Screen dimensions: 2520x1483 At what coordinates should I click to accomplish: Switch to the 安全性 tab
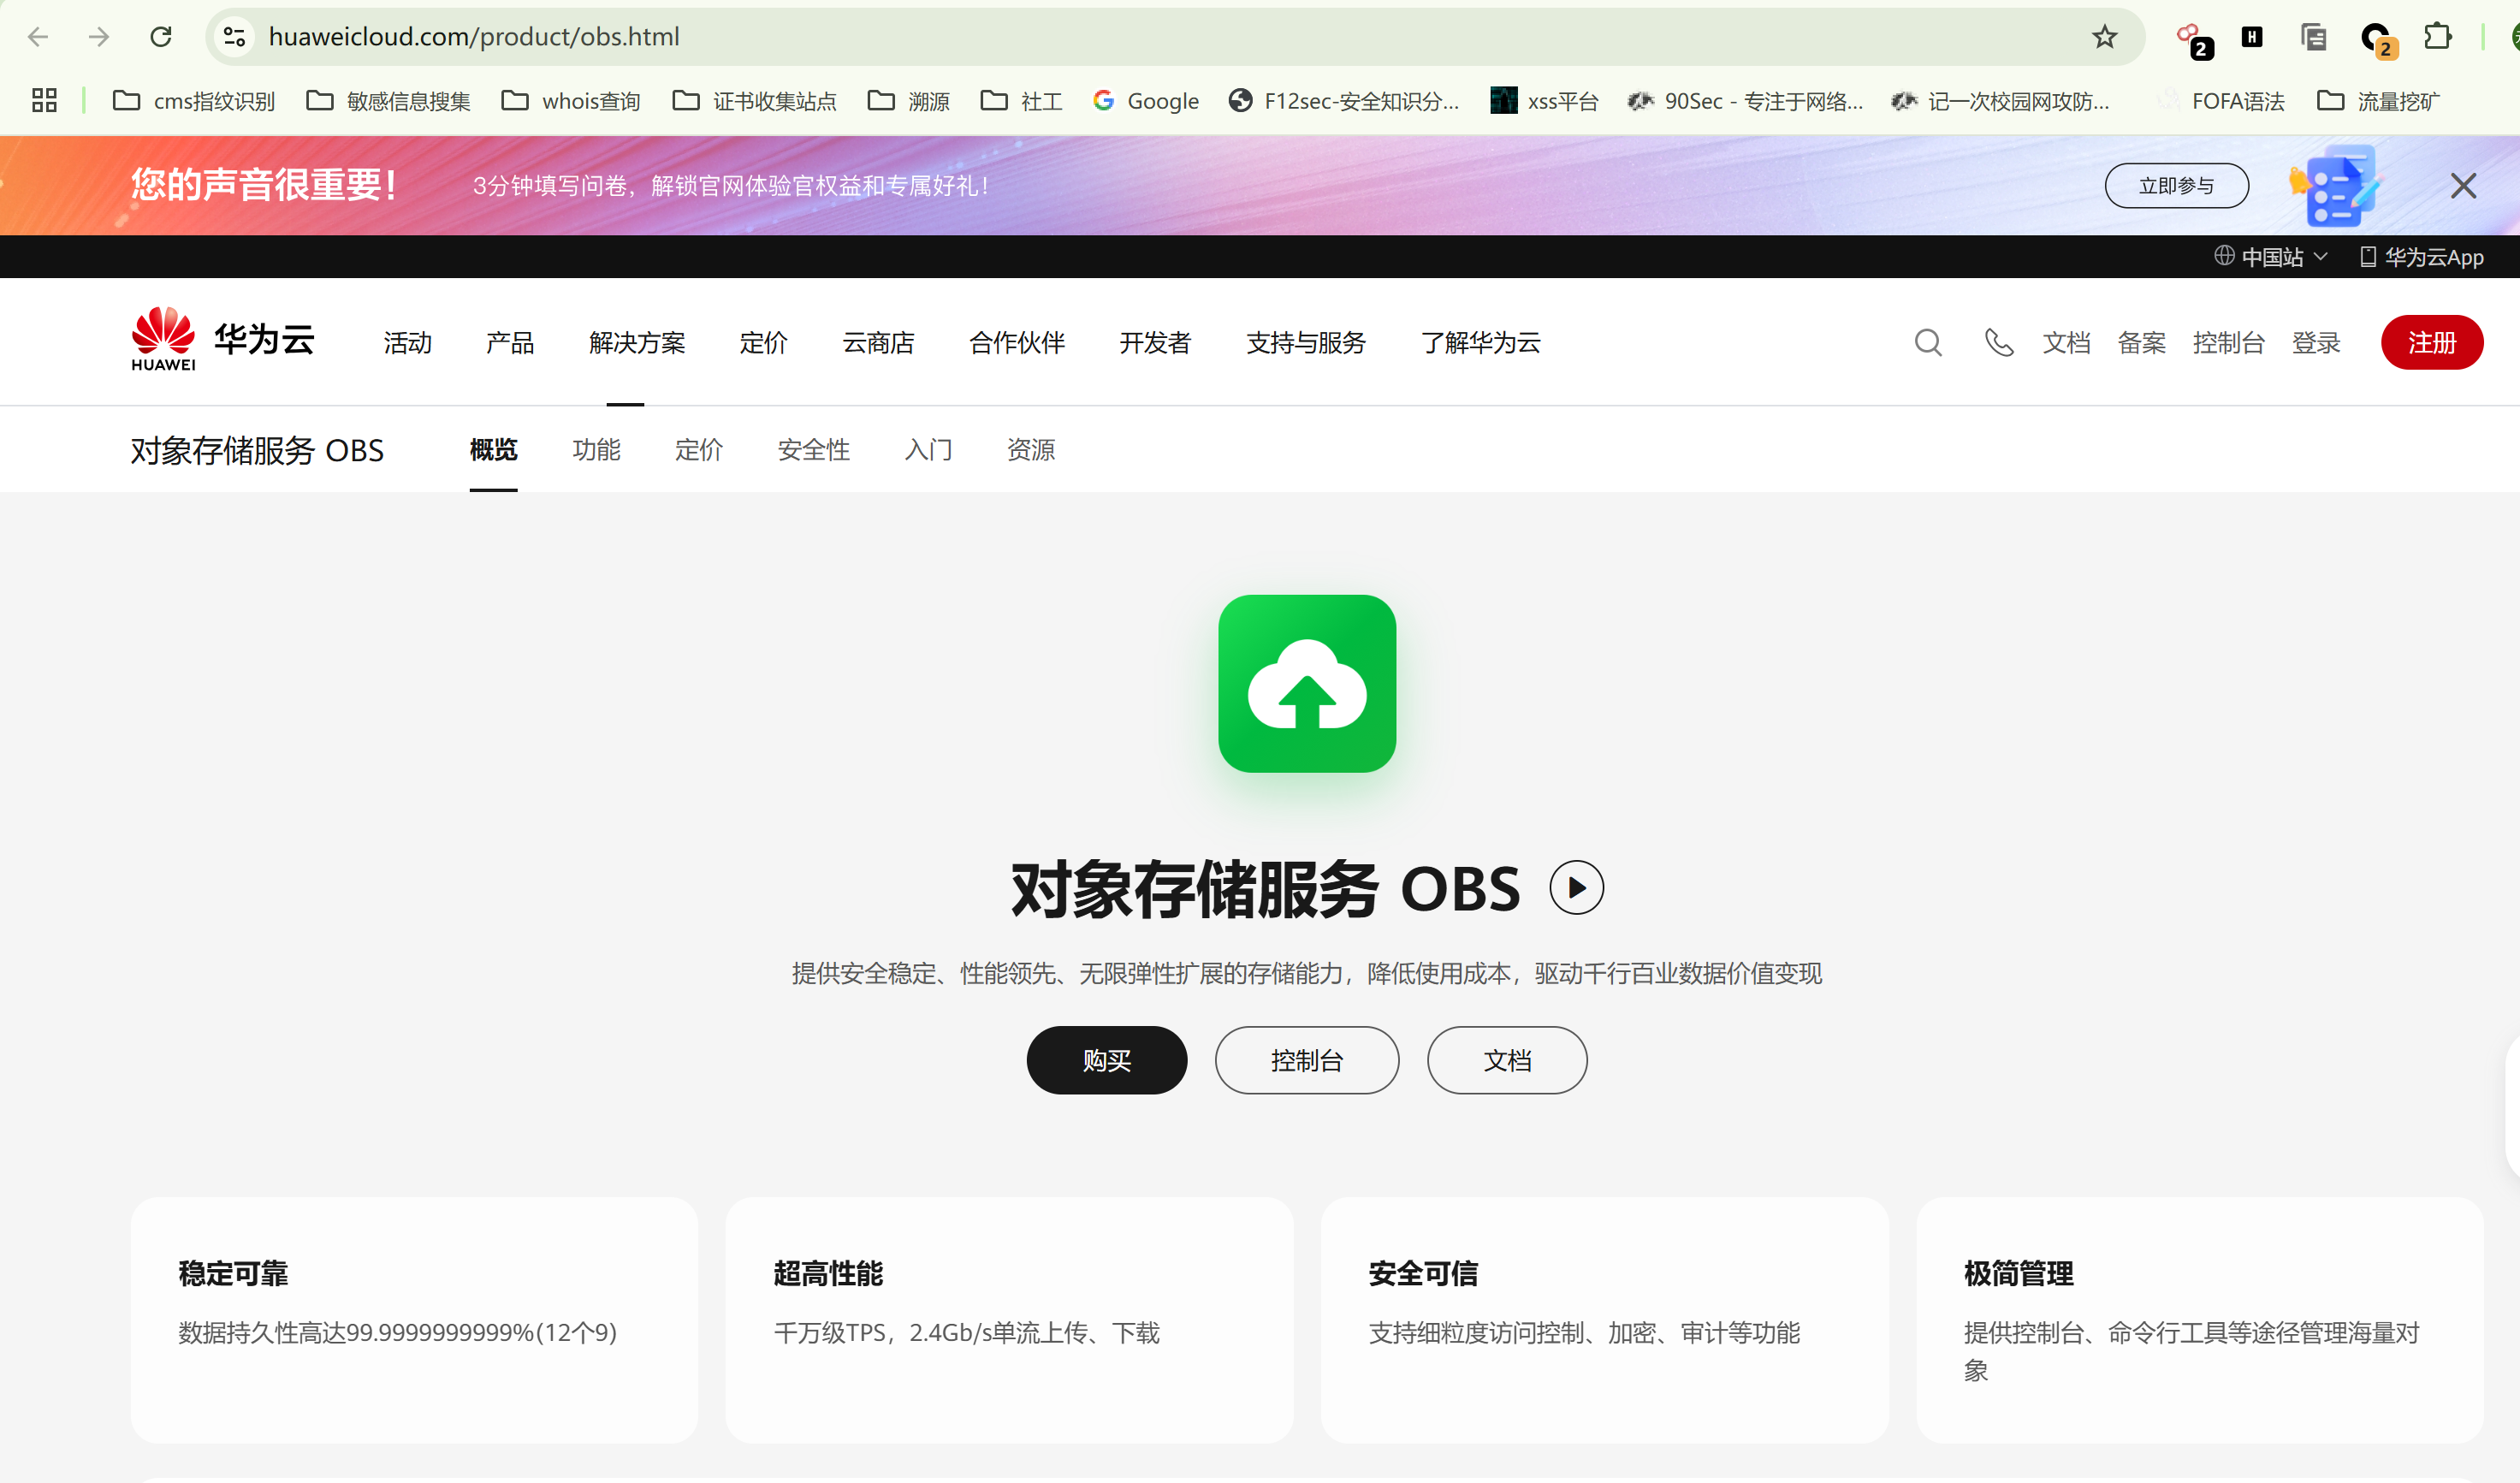813,450
